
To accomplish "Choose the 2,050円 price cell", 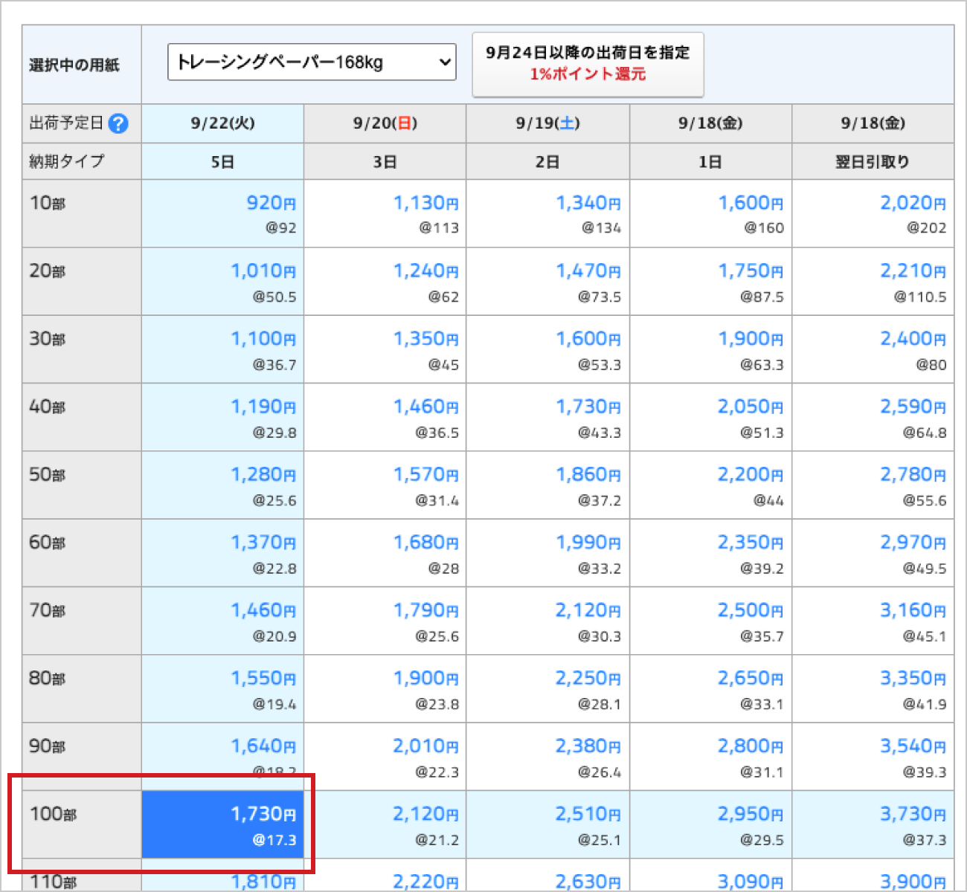I will [x=710, y=417].
